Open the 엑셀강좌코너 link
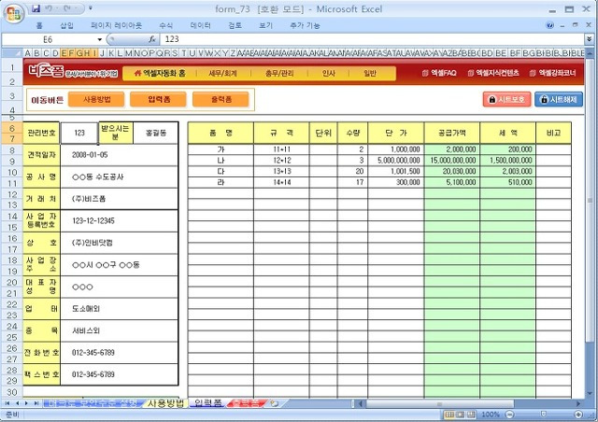The image size is (598, 422). (552, 73)
